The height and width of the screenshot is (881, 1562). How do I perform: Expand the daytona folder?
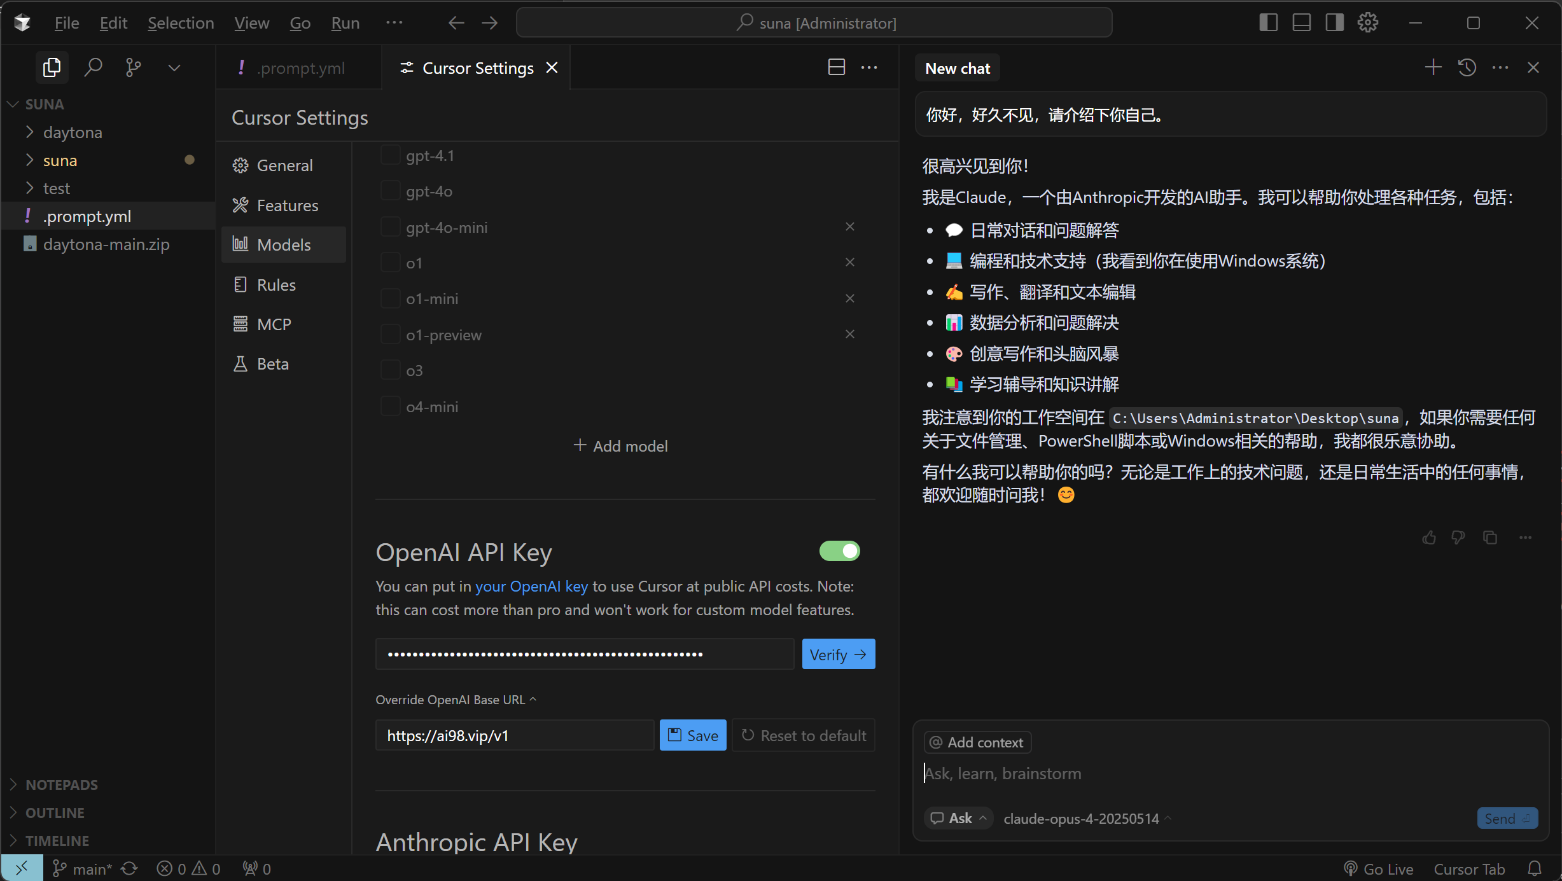point(29,132)
